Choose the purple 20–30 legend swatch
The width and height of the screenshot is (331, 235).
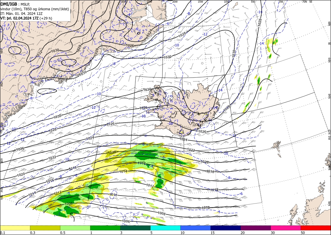tap(256, 228)
